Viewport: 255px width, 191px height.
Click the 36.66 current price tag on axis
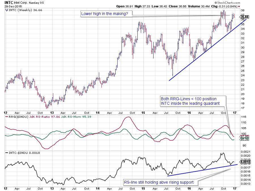tap(244, 17)
